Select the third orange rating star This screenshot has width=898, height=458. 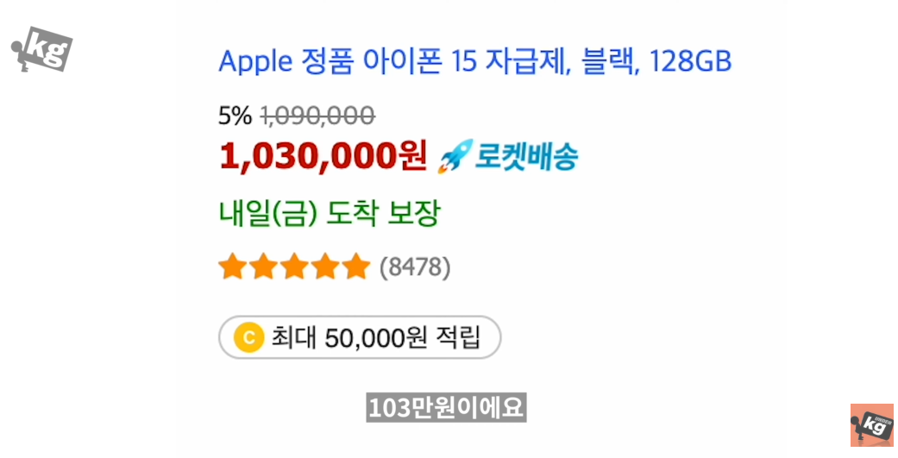coord(294,267)
